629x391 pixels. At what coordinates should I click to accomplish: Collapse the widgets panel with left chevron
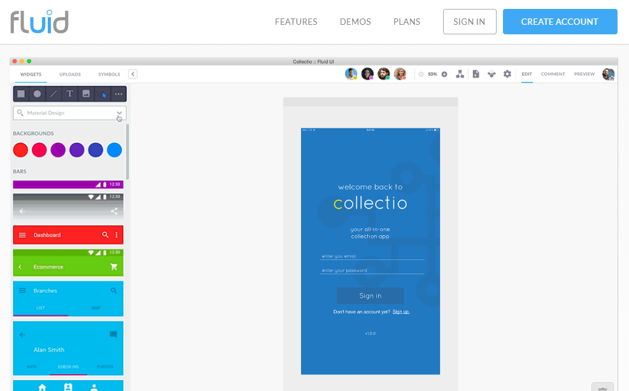[x=133, y=74]
